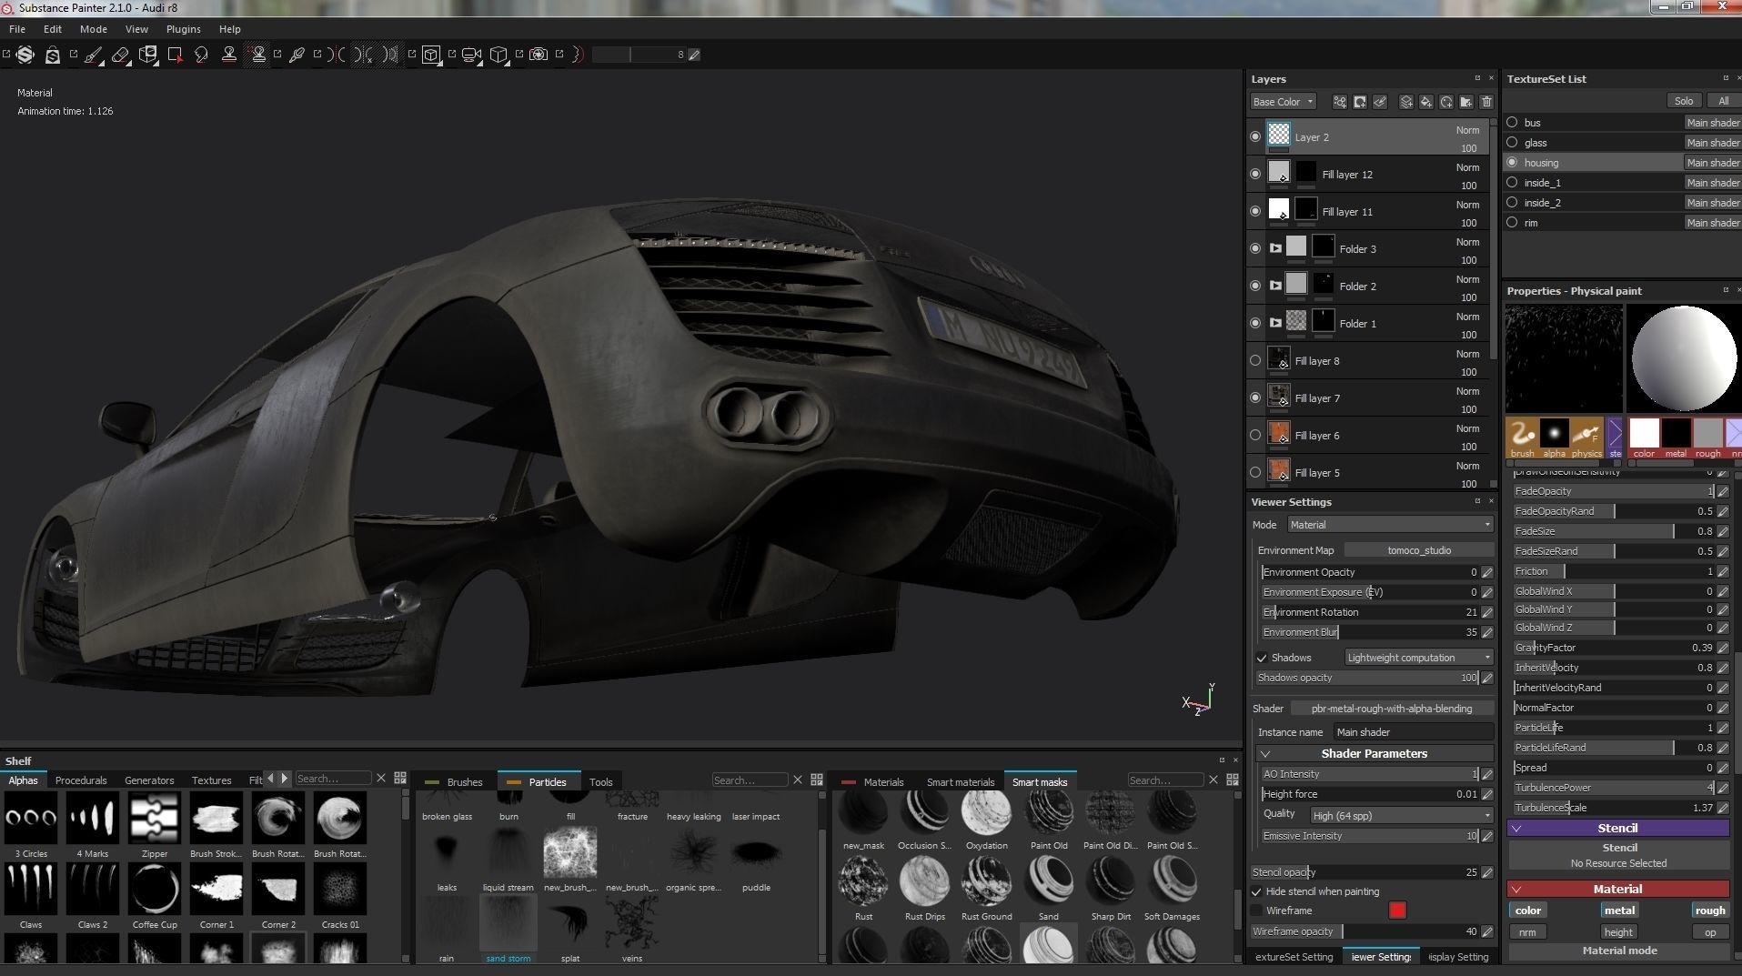
Task: Edit the Environment Rotation value pencil icon
Action: click(1487, 612)
